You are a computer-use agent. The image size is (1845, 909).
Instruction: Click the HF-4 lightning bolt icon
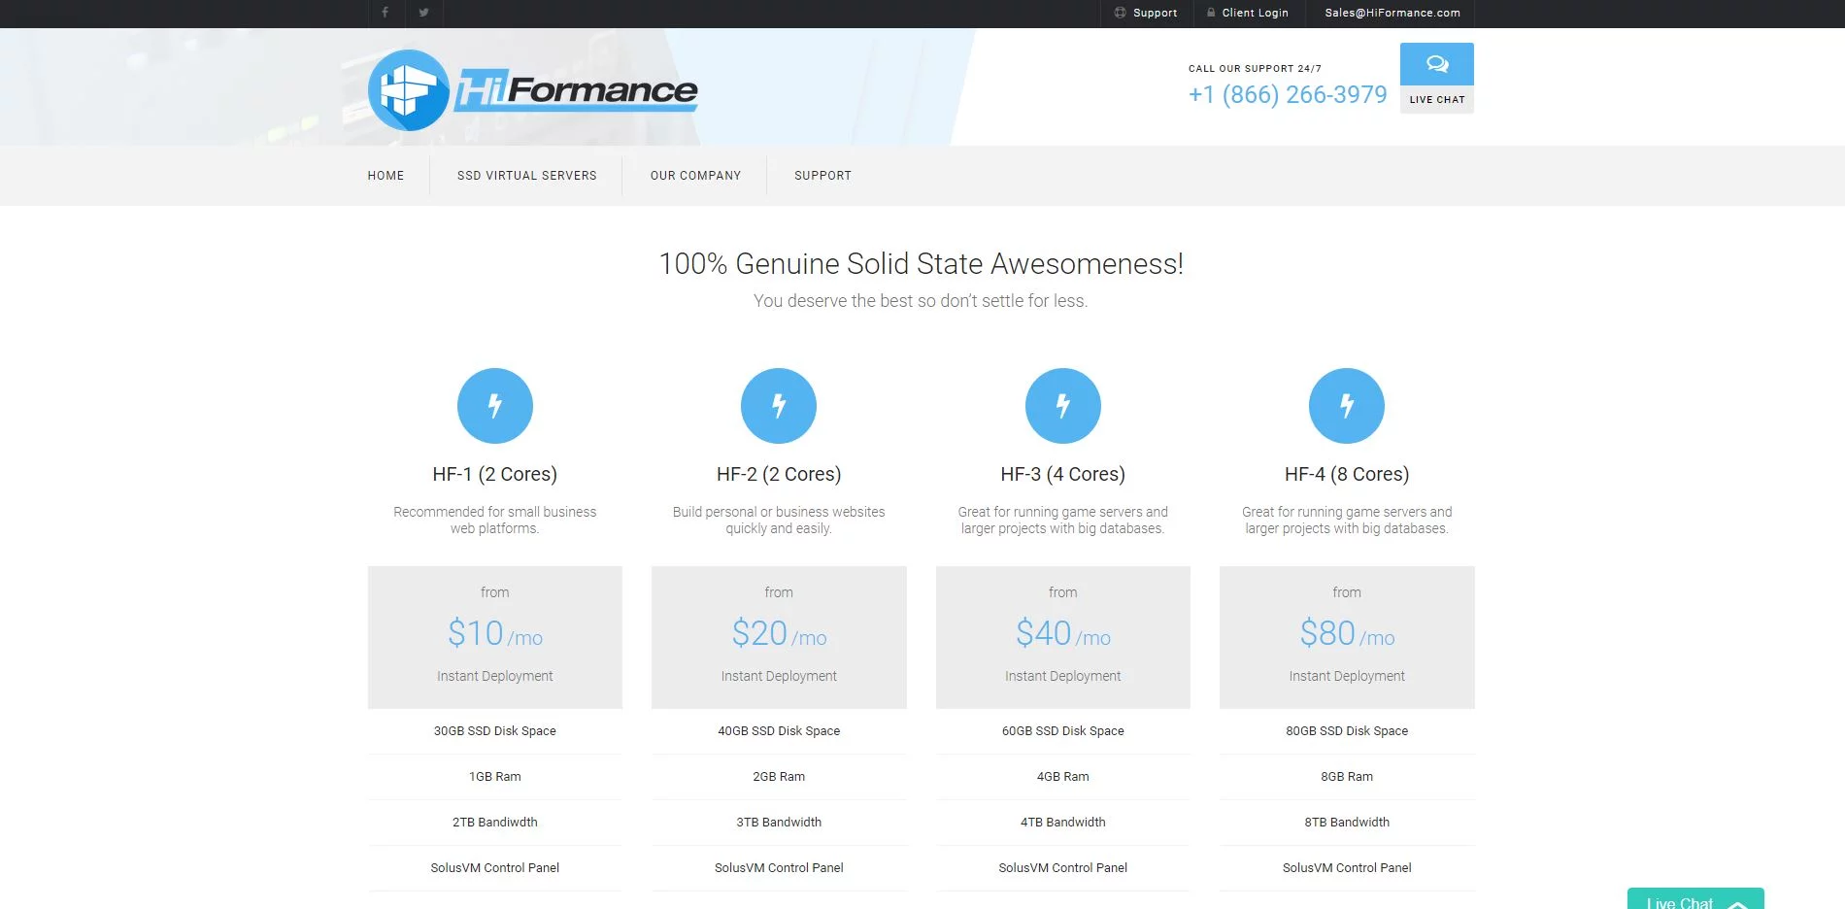click(1347, 406)
